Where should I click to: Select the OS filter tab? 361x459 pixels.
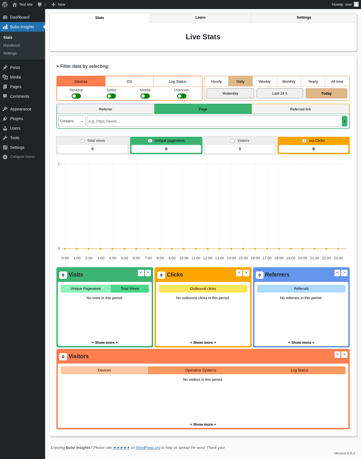(129, 81)
